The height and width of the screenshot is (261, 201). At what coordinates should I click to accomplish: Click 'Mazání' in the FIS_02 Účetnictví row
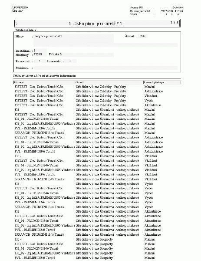pos(149,123)
